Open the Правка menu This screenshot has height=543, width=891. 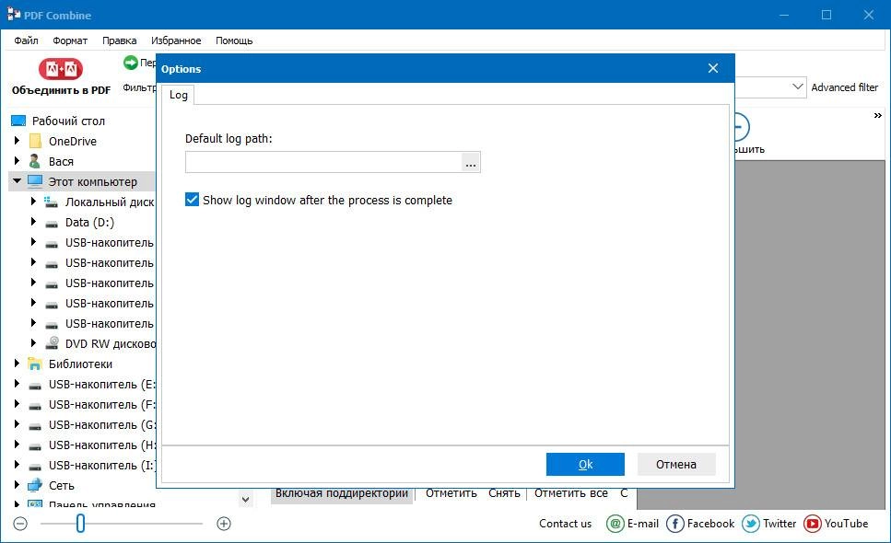click(120, 40)
